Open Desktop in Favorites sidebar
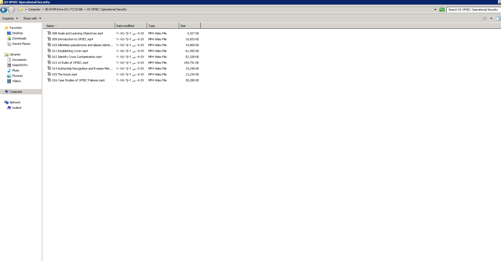501x261 pixels. [x=17, y=33]
